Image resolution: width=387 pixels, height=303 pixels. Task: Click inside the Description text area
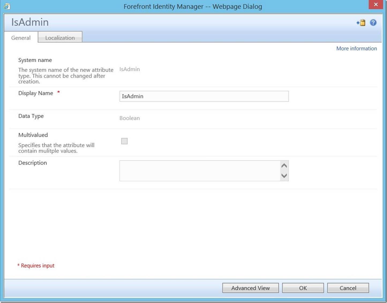pos(200,171)
